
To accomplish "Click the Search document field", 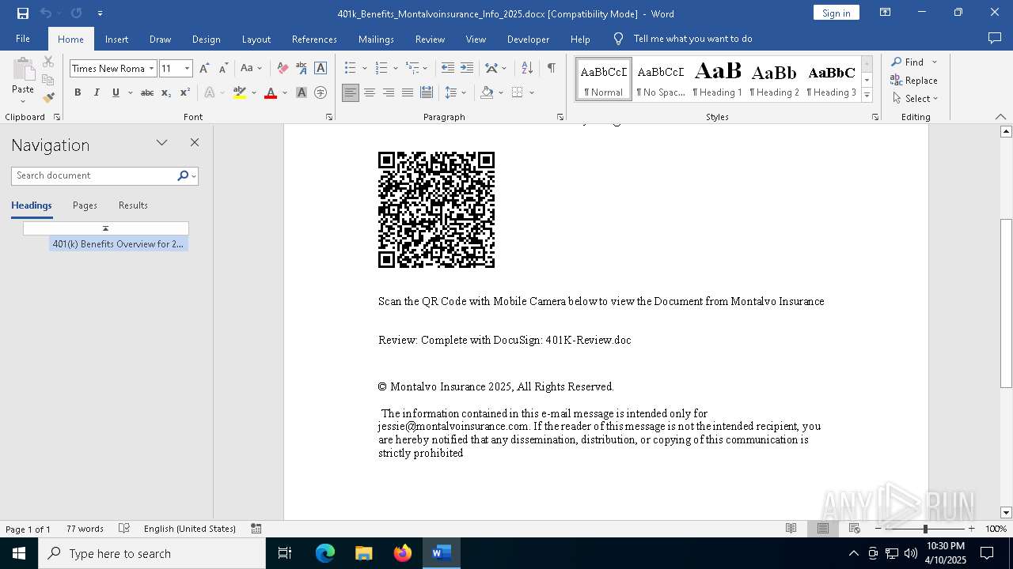I will pyautogui.click(x=95, y=175).
